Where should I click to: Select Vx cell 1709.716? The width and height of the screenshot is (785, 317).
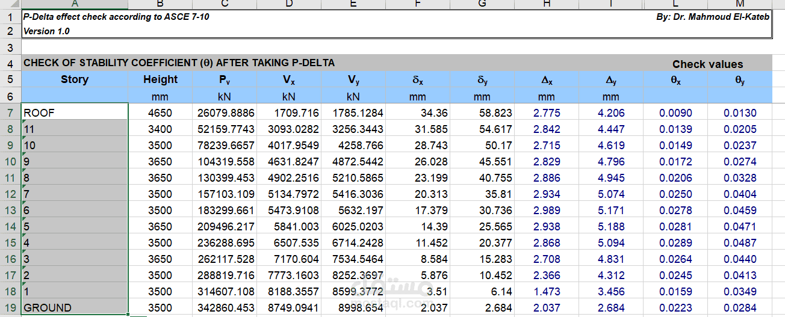289,112
